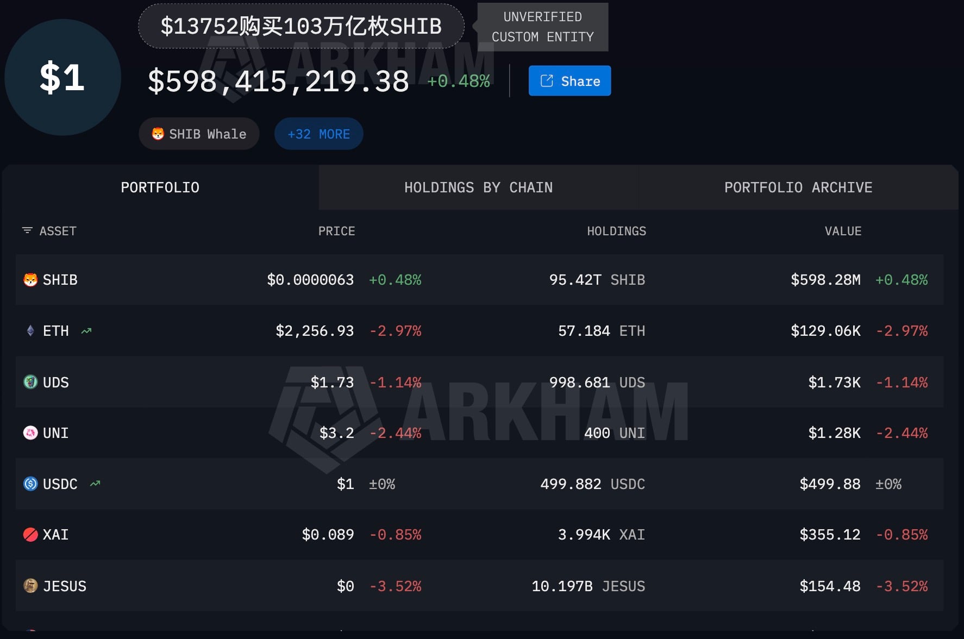Click the trending arrow beside USDC

click(x=95, y=484)
